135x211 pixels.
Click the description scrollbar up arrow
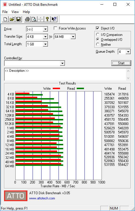[x=128, y=71]
